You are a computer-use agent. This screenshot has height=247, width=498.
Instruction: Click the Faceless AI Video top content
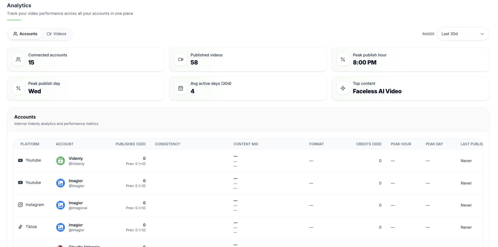[x=377, y=91]
